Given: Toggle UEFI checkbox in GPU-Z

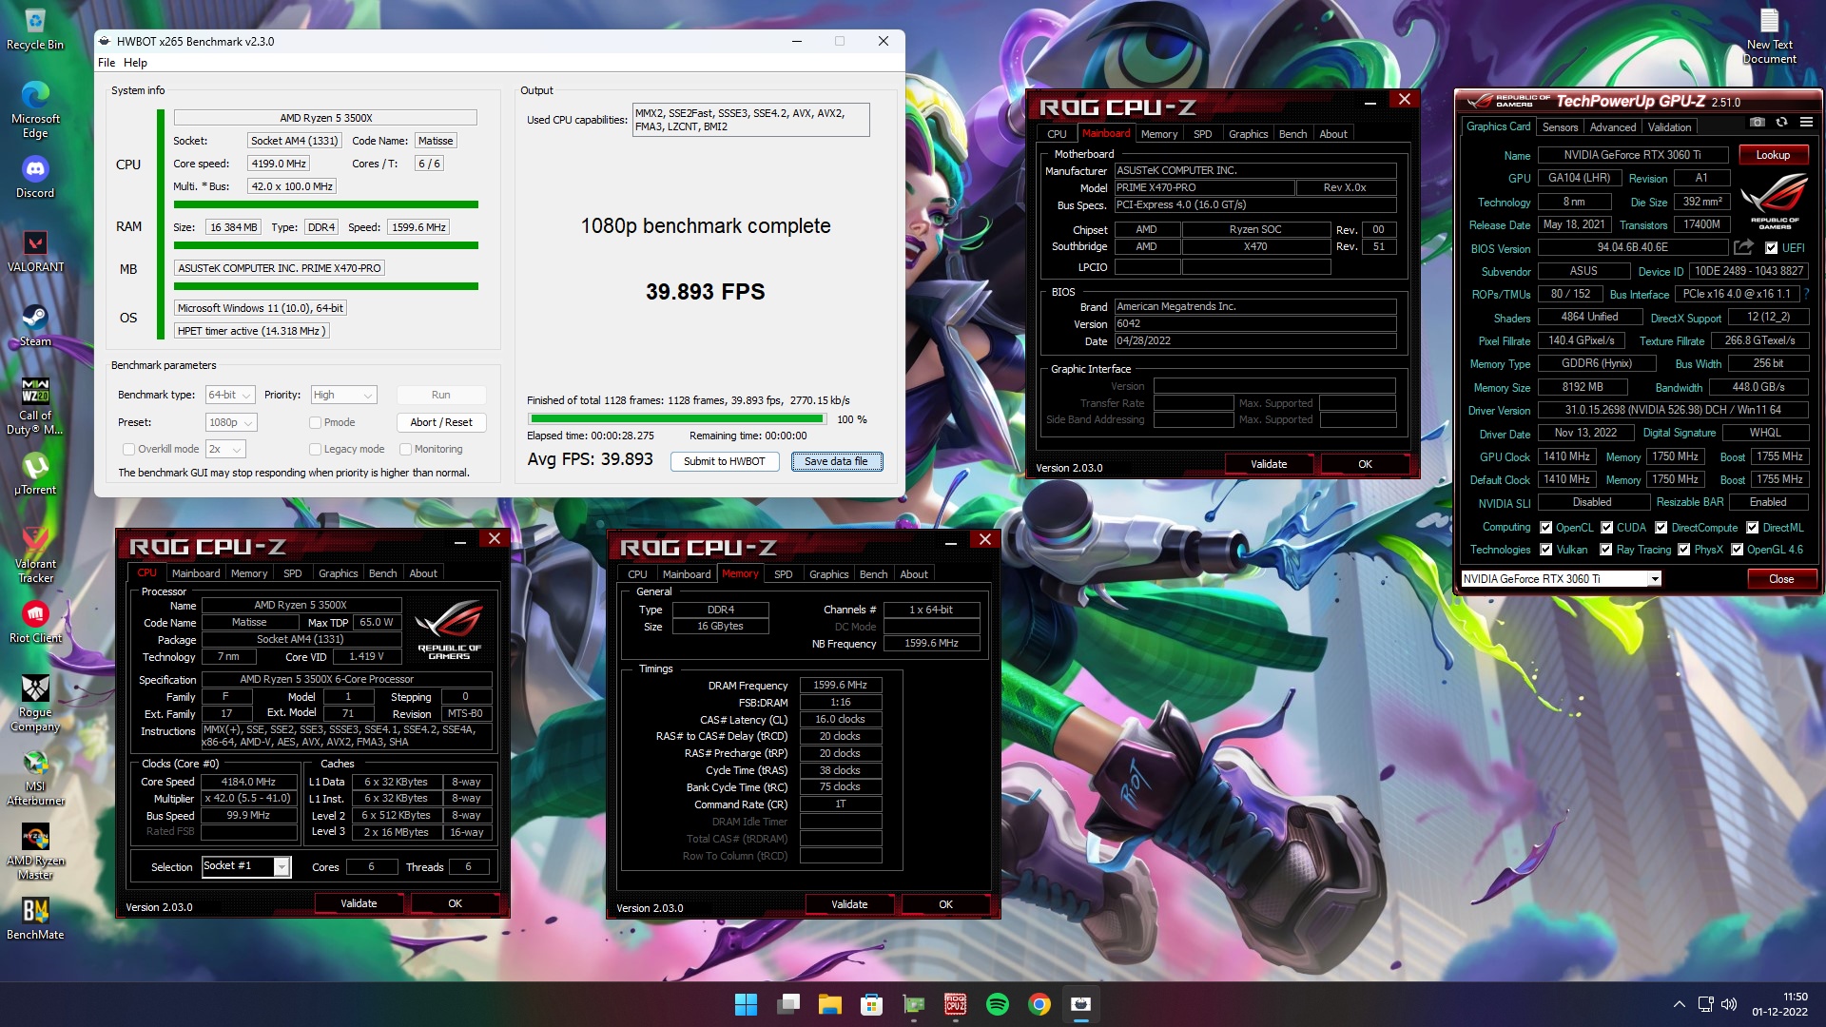Looking at the screenshot, I should click(1771, 248).
